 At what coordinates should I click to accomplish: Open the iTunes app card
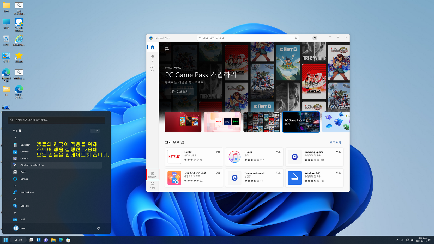coord(254,157)
